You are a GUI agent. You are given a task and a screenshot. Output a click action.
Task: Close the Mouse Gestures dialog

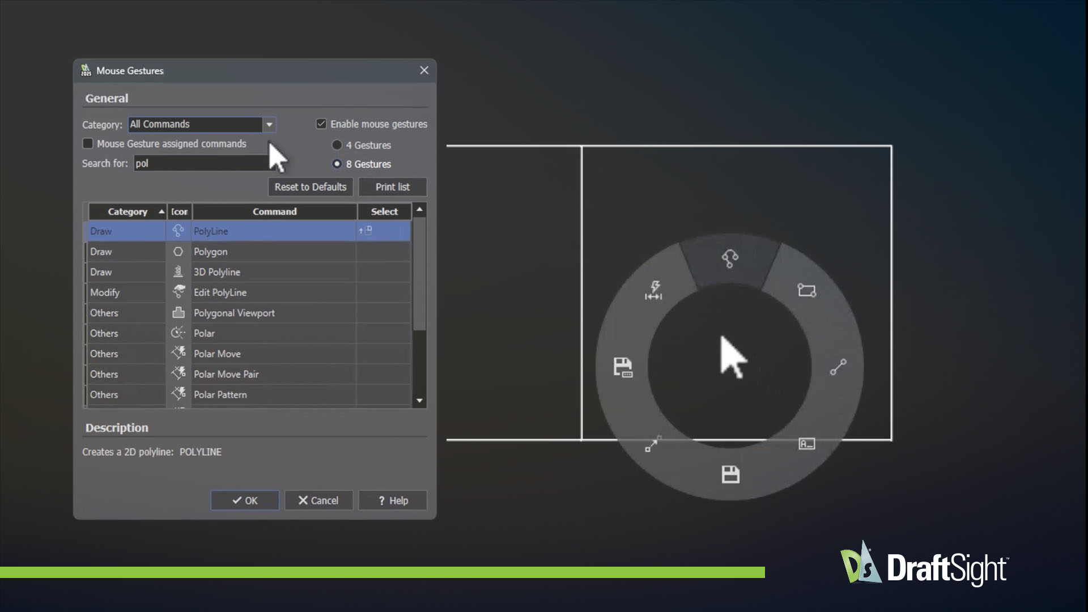(x=424, y=70)
